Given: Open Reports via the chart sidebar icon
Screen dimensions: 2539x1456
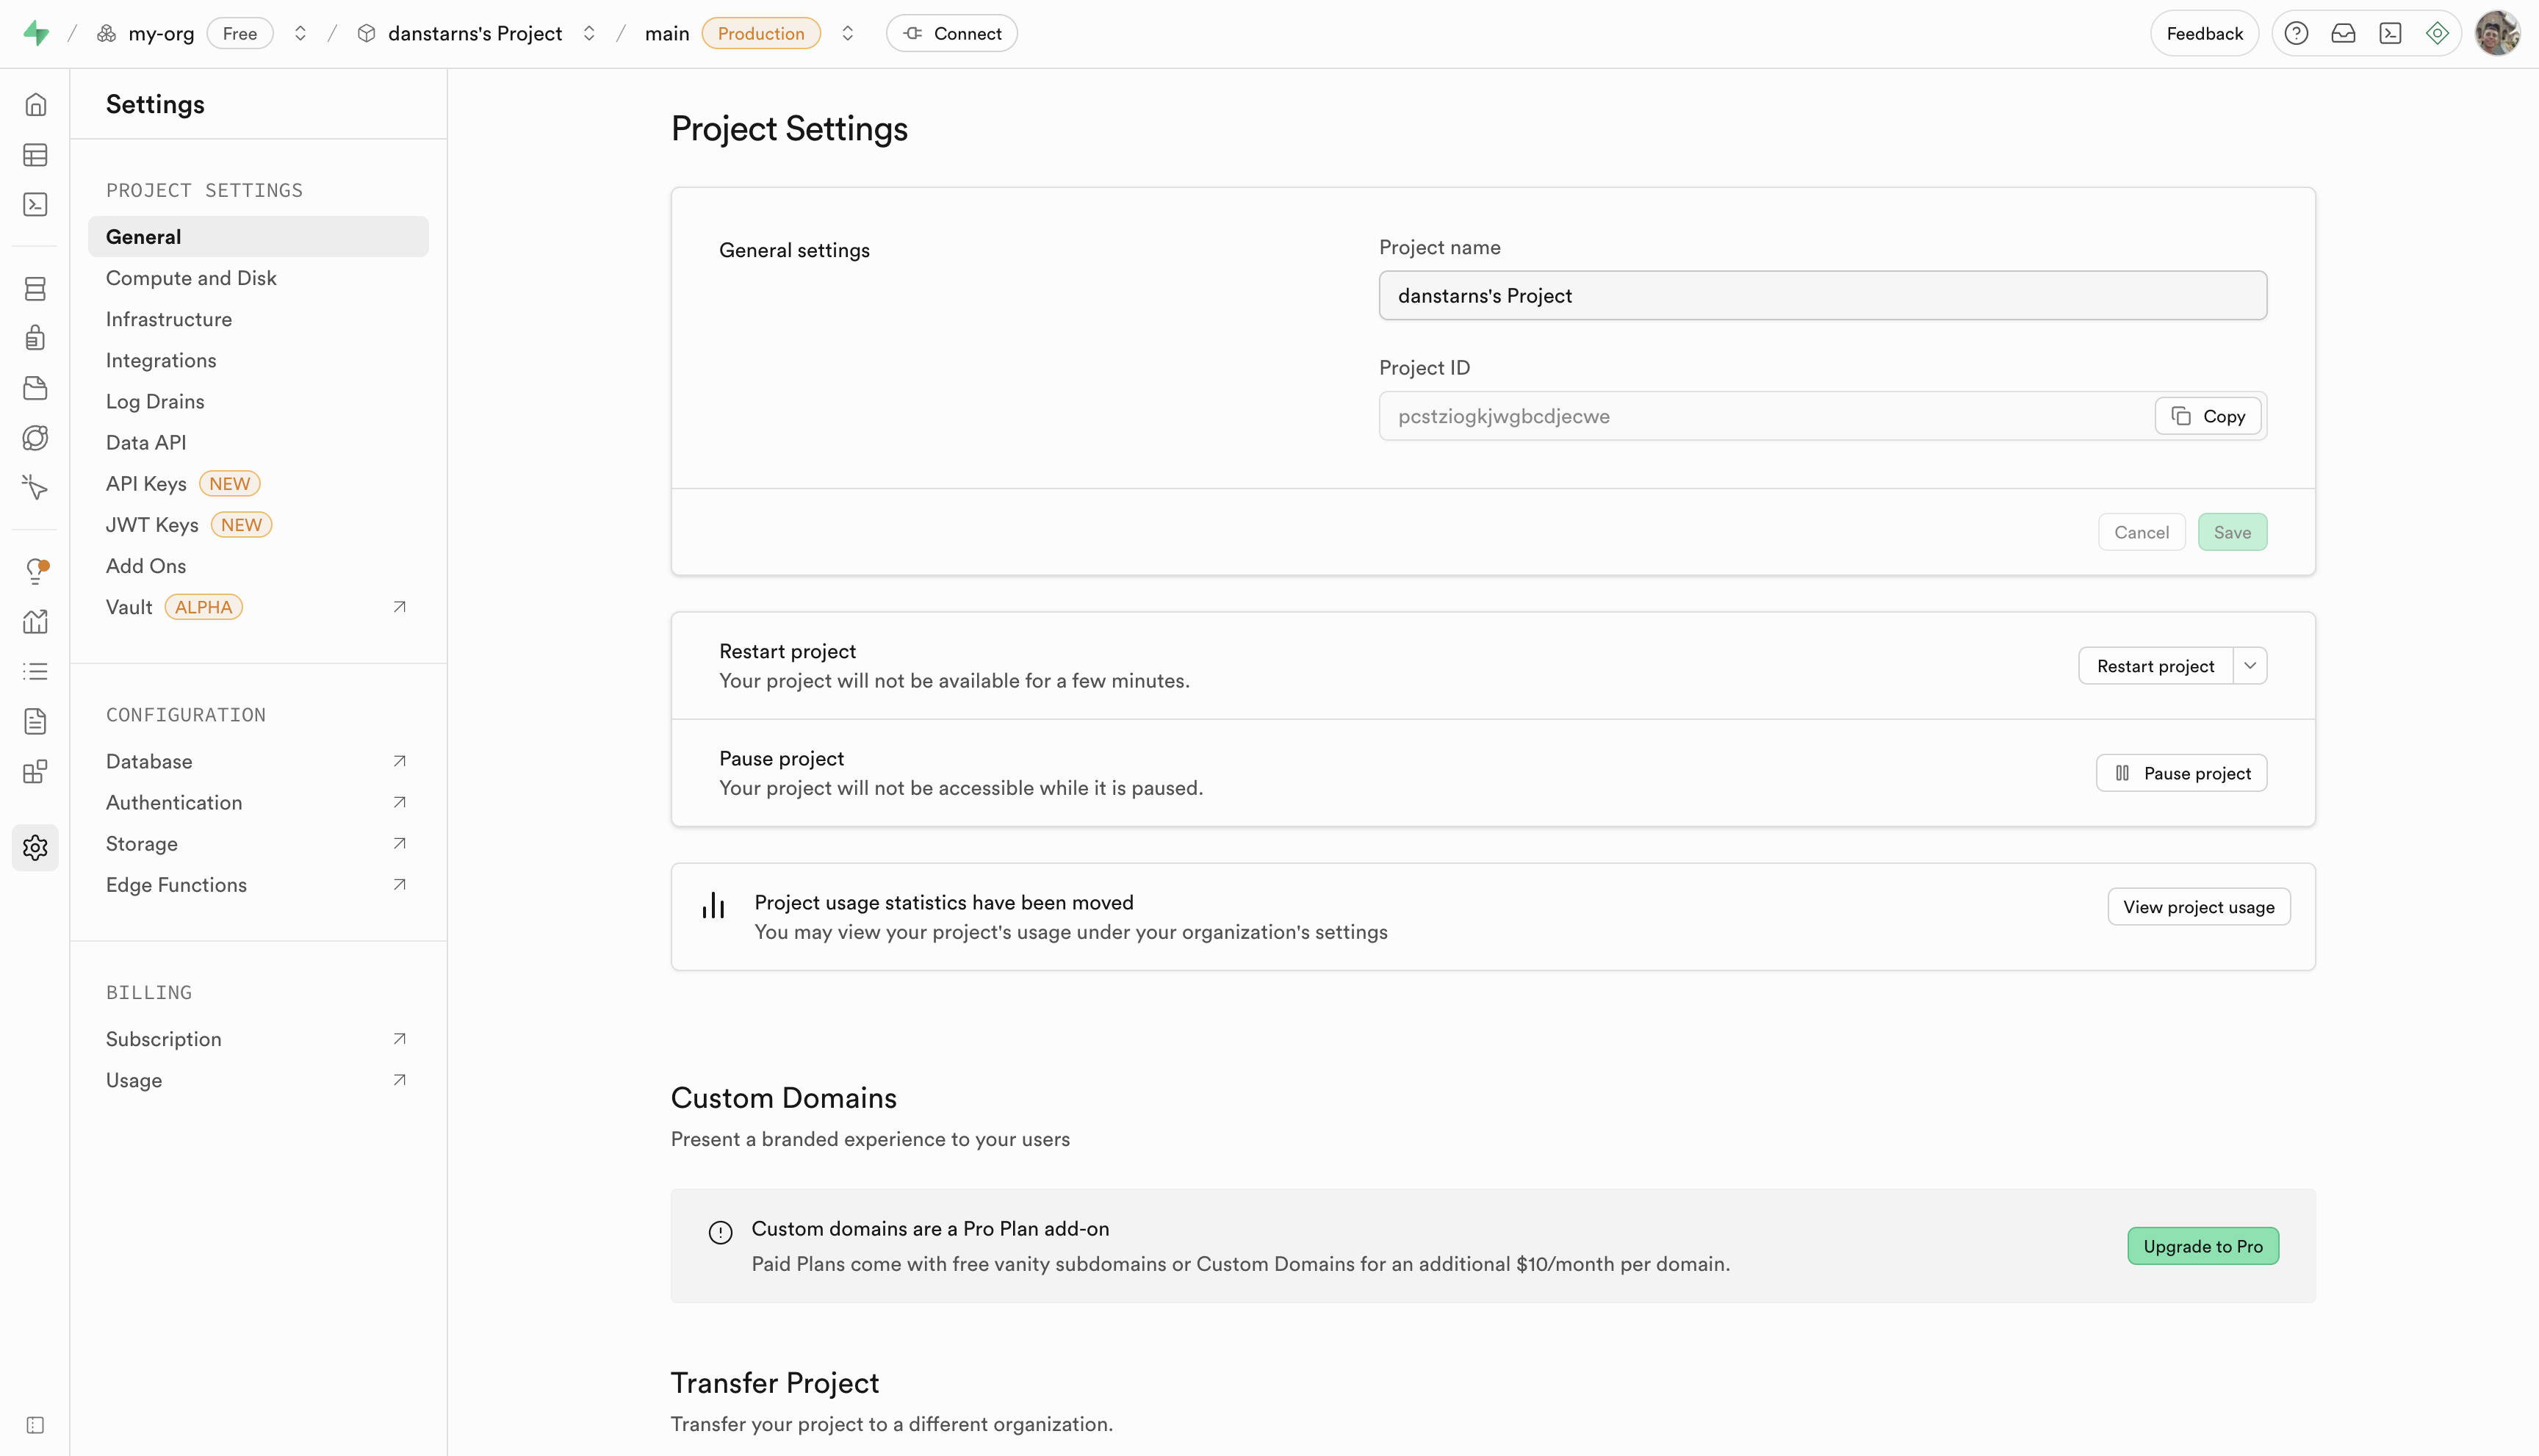Looking at the screenshot, I should click(x=36, y=621).
